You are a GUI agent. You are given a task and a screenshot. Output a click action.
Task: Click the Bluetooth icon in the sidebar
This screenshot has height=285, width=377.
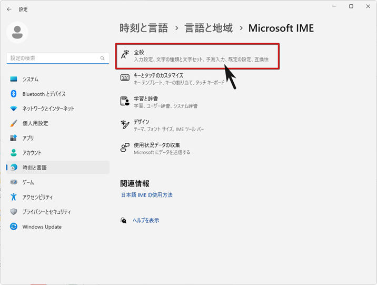14,94
